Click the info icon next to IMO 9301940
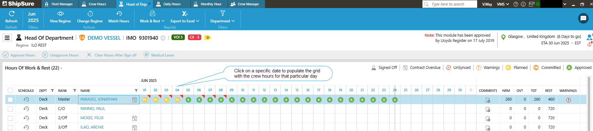 point(163,38)
